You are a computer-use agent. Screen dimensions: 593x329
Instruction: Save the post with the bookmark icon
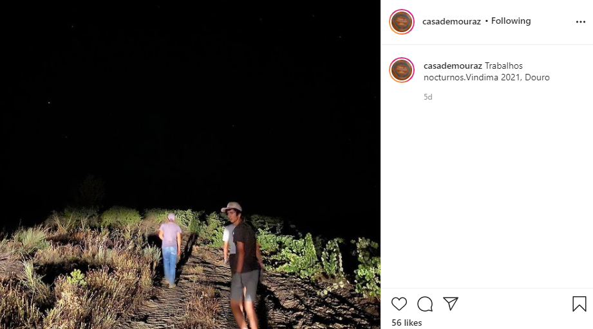(x=579, y=304)
